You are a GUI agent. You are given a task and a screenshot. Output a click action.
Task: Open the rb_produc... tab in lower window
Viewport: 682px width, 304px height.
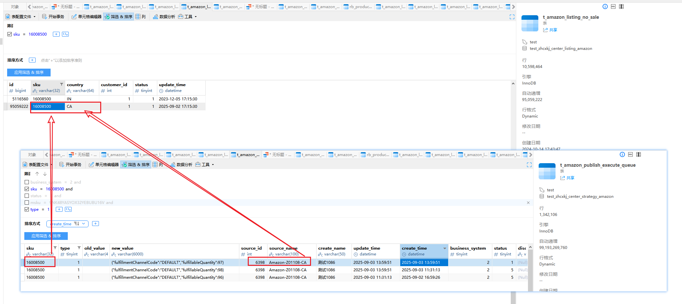(x=375, y=155)
